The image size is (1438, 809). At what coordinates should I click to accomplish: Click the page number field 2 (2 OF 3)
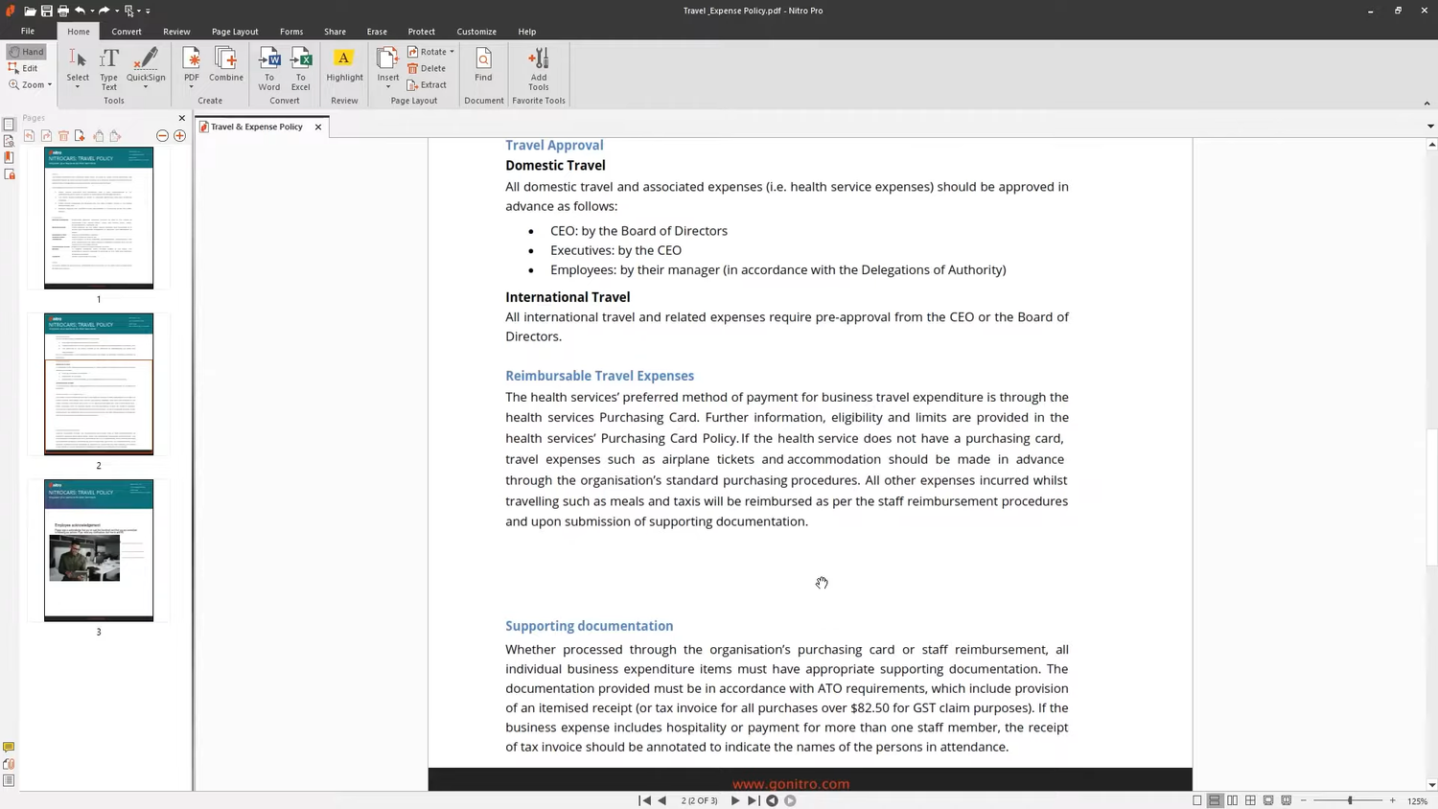[699, 800]
